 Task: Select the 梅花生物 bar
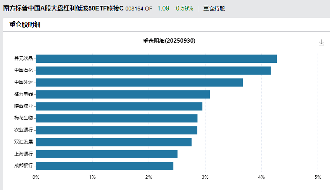(x=117, y=118)
